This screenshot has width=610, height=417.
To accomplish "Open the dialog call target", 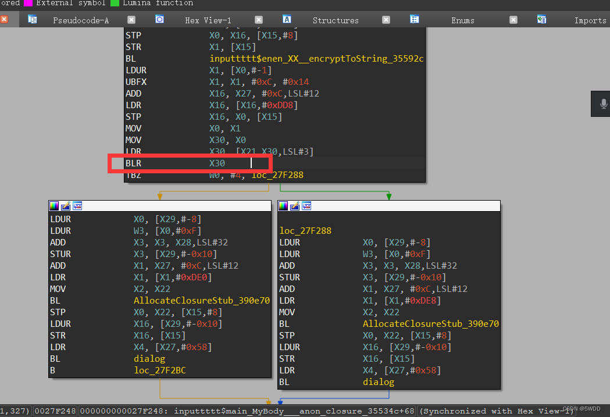I will click(149, 358).
